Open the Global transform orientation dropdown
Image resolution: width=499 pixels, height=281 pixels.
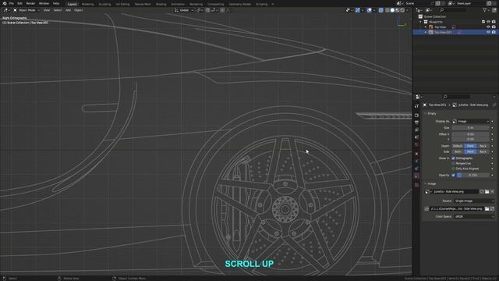click(x=184, y=10)
